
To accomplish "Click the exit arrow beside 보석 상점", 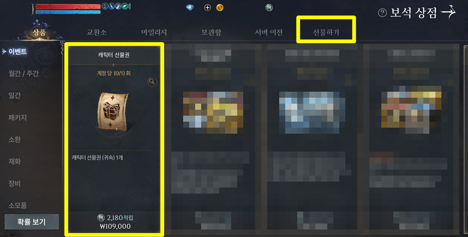I will (448, 13).
